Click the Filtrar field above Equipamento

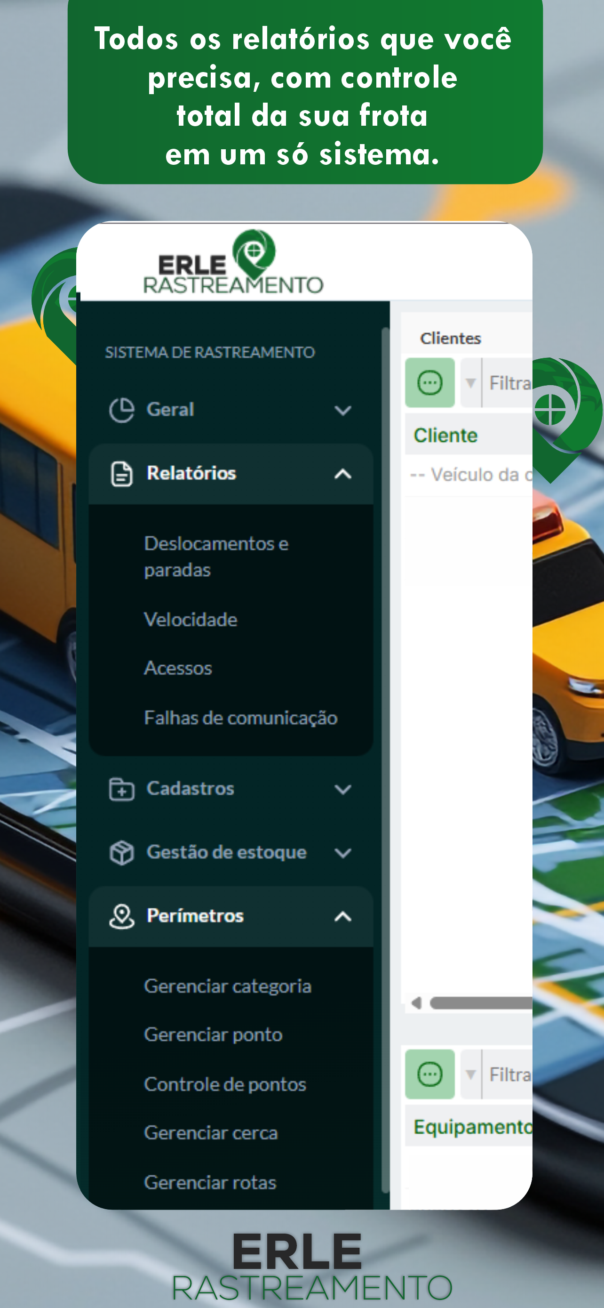(507, 1074)
